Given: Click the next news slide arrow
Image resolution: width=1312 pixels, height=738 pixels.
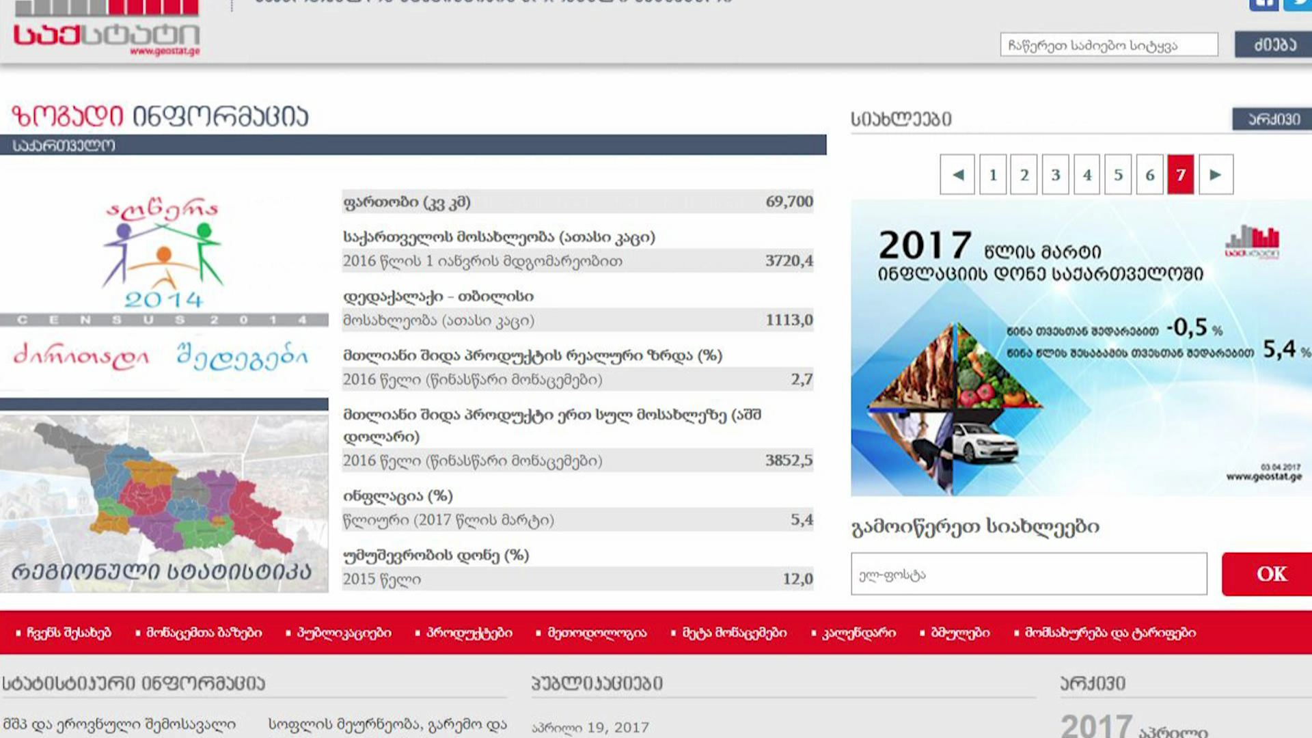Looking at the screenshot, I should click(x=1216, y=175).
